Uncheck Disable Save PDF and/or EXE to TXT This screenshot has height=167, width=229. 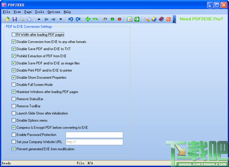[x=14, y=49]
